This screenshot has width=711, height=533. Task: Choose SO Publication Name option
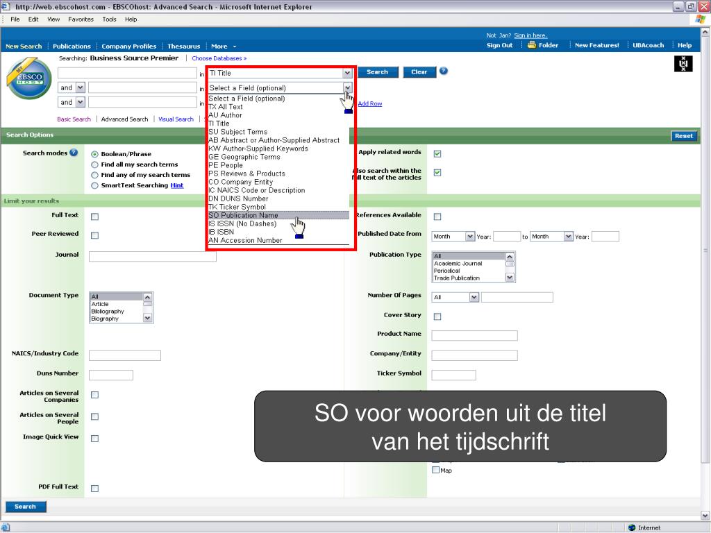[x=278, y=215]
